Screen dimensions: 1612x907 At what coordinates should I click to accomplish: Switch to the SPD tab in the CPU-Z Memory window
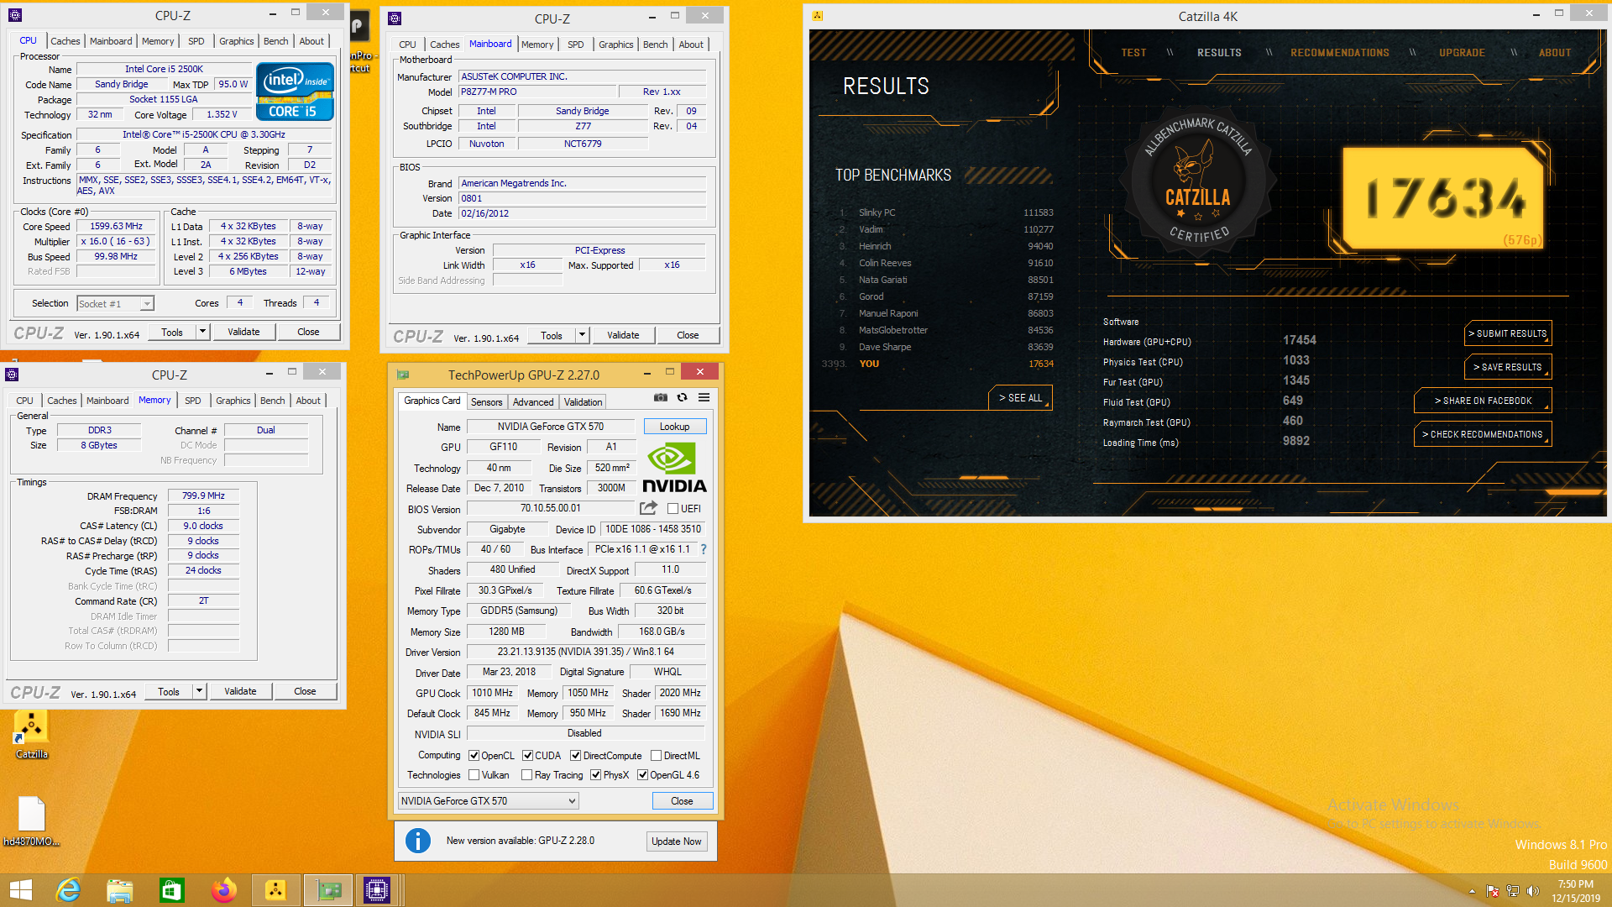click(x=193, y=401)
